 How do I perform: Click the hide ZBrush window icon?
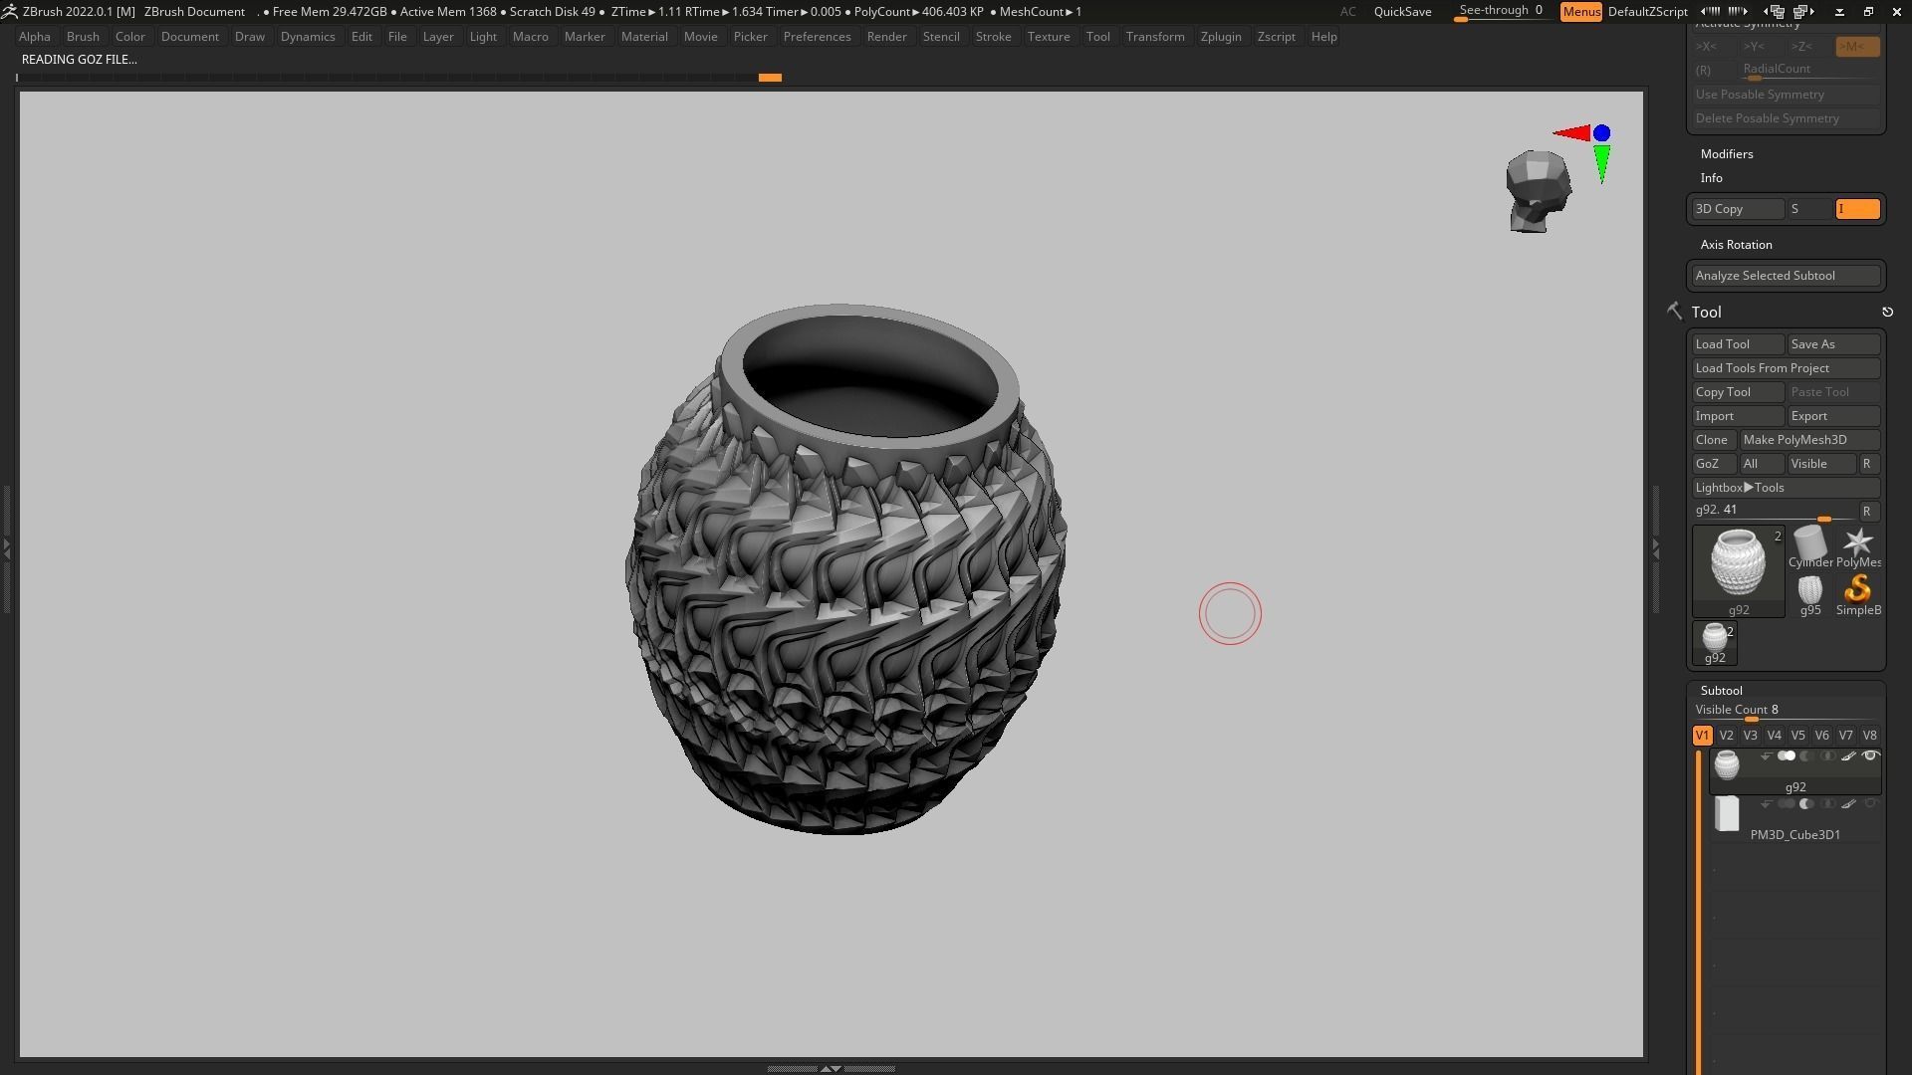pyautogui.click(x=1839, y=11)
